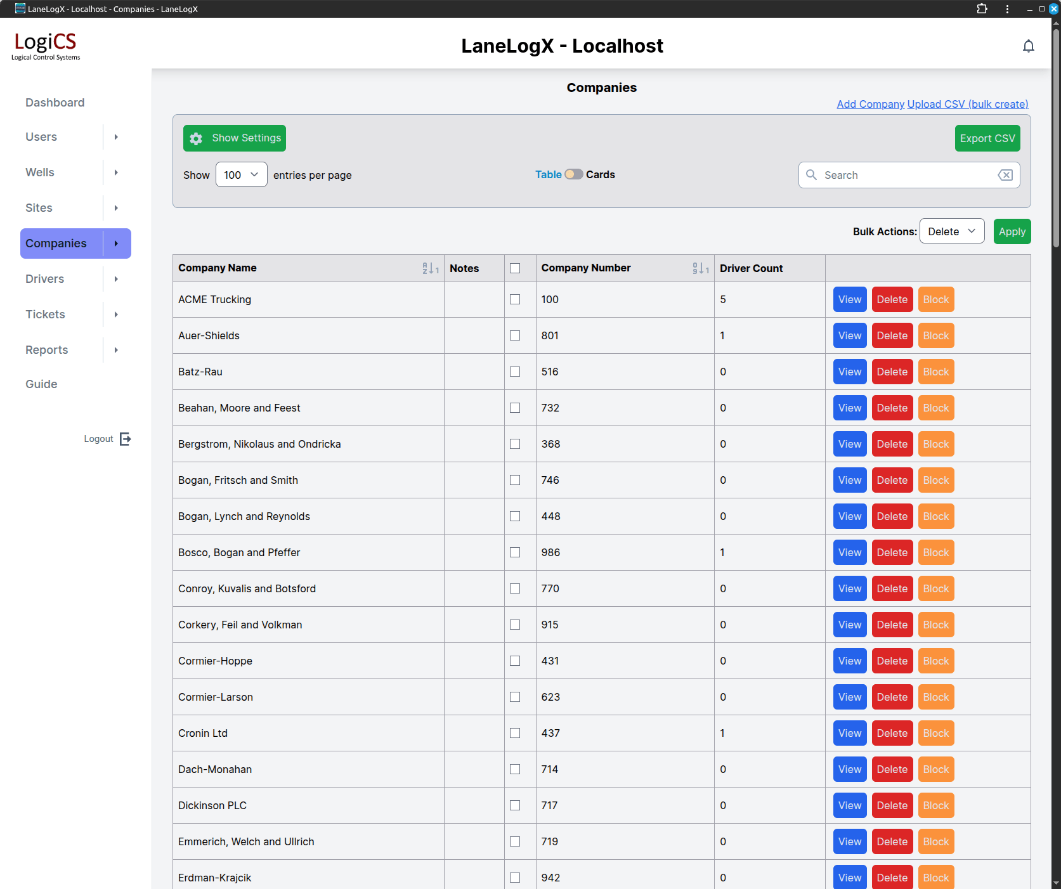The height and width of the screenshot is (889, 1061).
Task: Click the Logout exit icon
Action: tap(126, 439)
